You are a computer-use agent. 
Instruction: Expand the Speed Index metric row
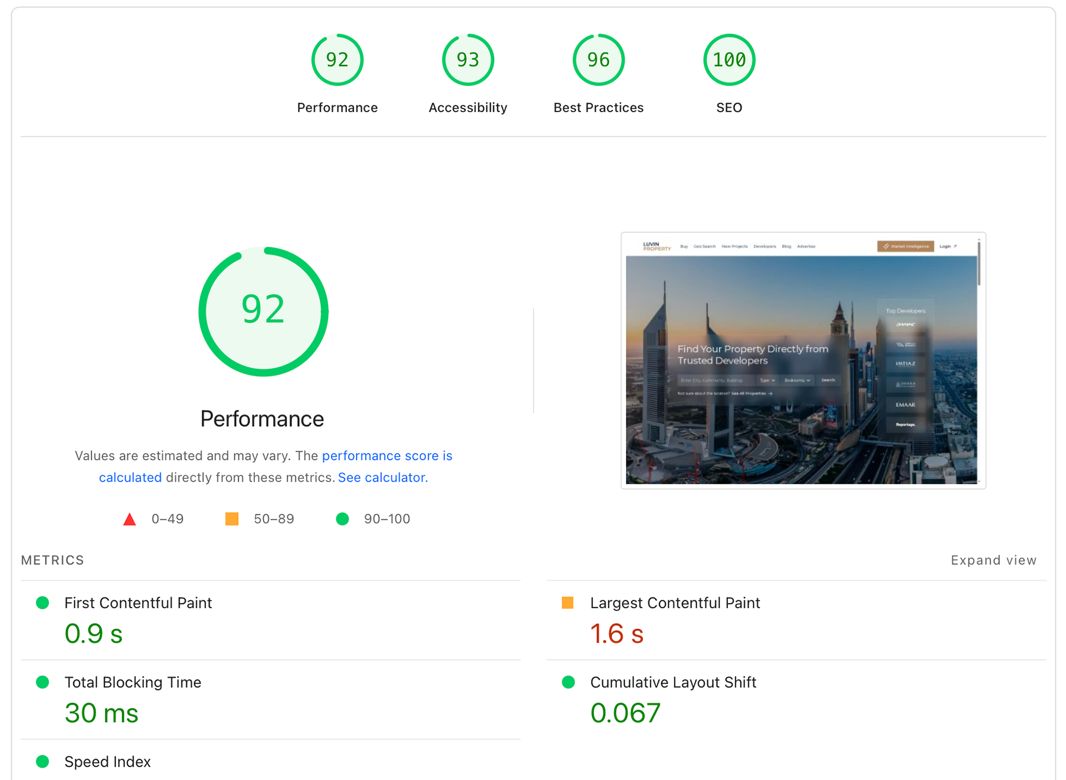pos(108,762)
